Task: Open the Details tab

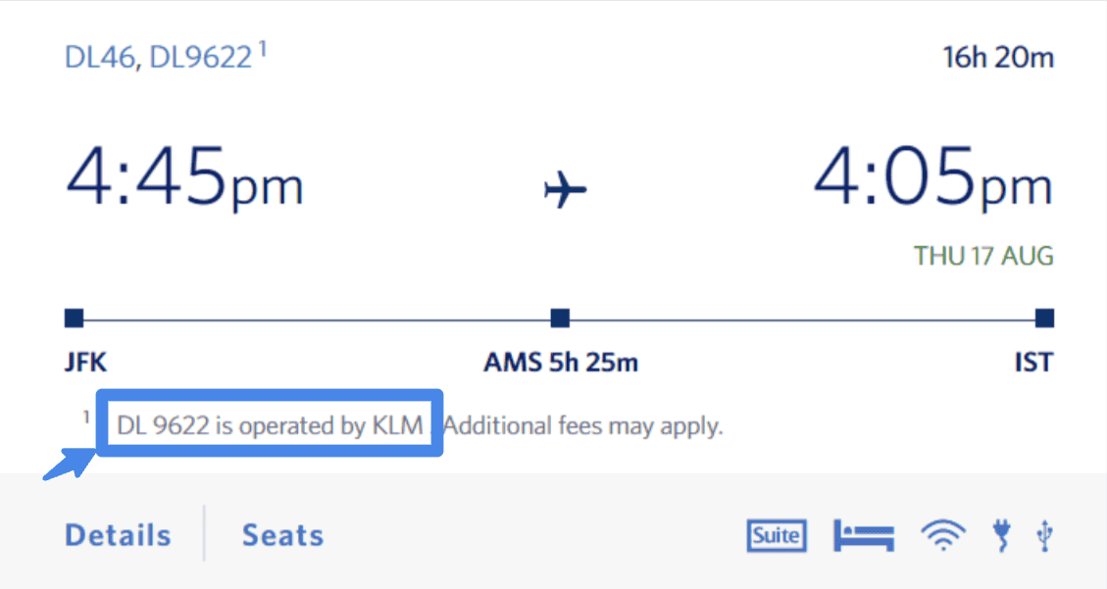Action: click(117, 534)
